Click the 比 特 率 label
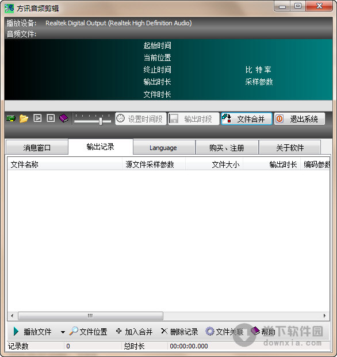 click(258, 70)
